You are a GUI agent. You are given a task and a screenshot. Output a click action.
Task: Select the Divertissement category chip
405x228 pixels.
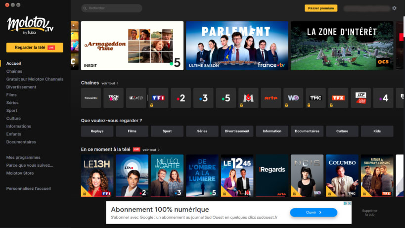click(237, 131)
